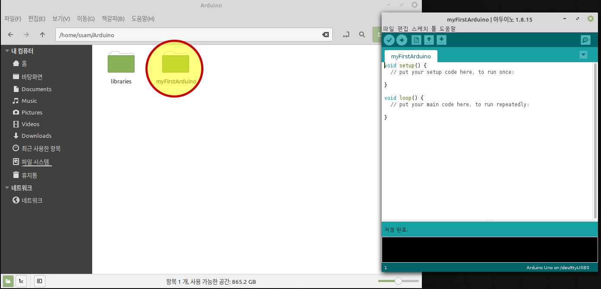601x289 pixels.
Task: Go to parent folder with up arrow
Action: point(42,35)
